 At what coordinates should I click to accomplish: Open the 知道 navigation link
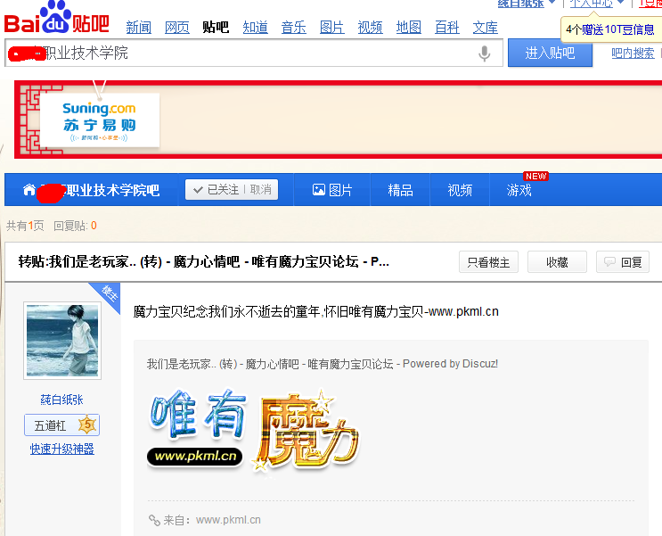tap(255, 28)
